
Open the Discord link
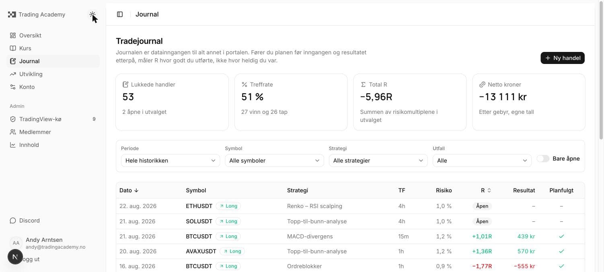point(53,220)
